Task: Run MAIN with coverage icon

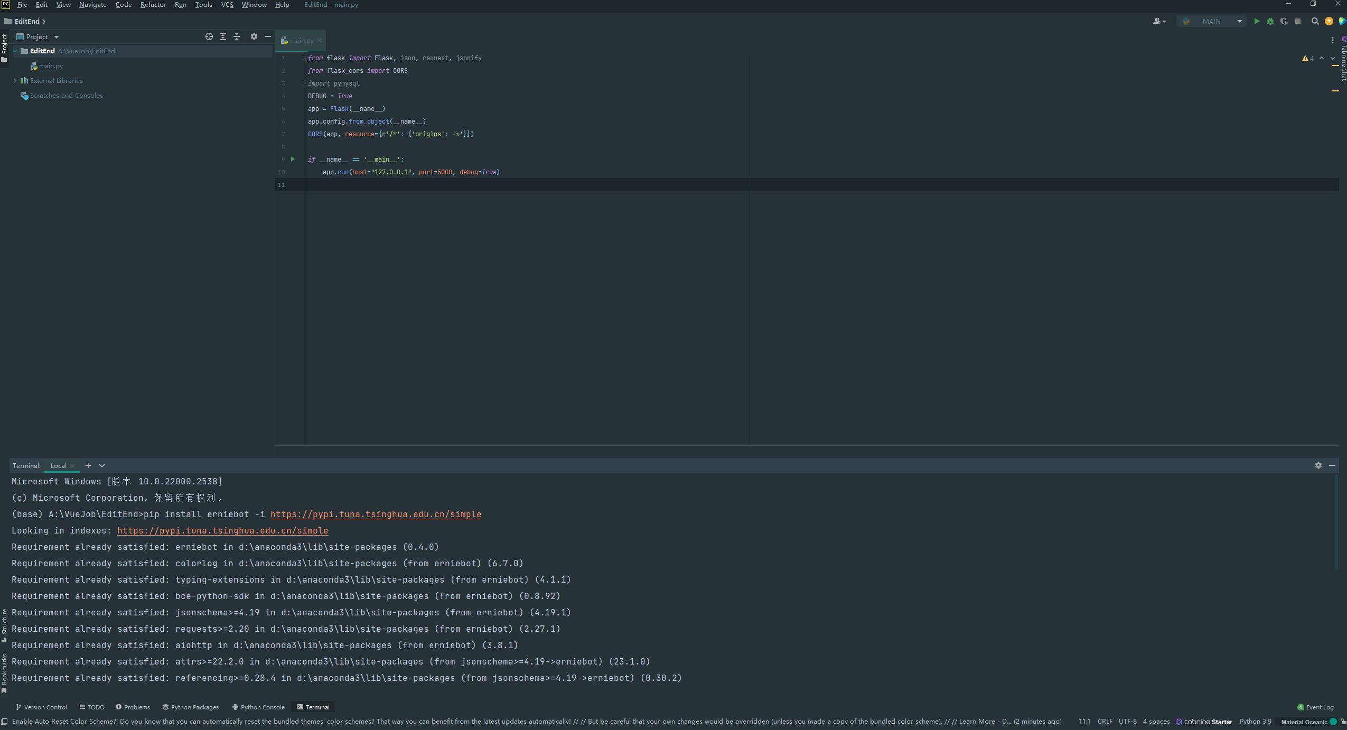Action: point(1284,21)
